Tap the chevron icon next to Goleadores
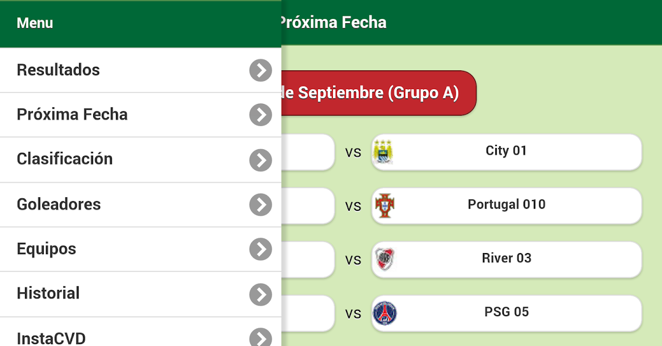 click(x=261, y=204)
